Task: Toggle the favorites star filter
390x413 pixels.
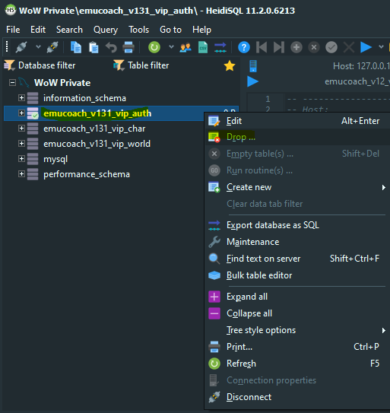Action: coord(230,65)
